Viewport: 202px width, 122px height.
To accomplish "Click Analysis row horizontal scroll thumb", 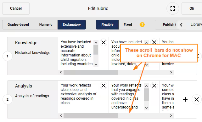I will (91, 116).
